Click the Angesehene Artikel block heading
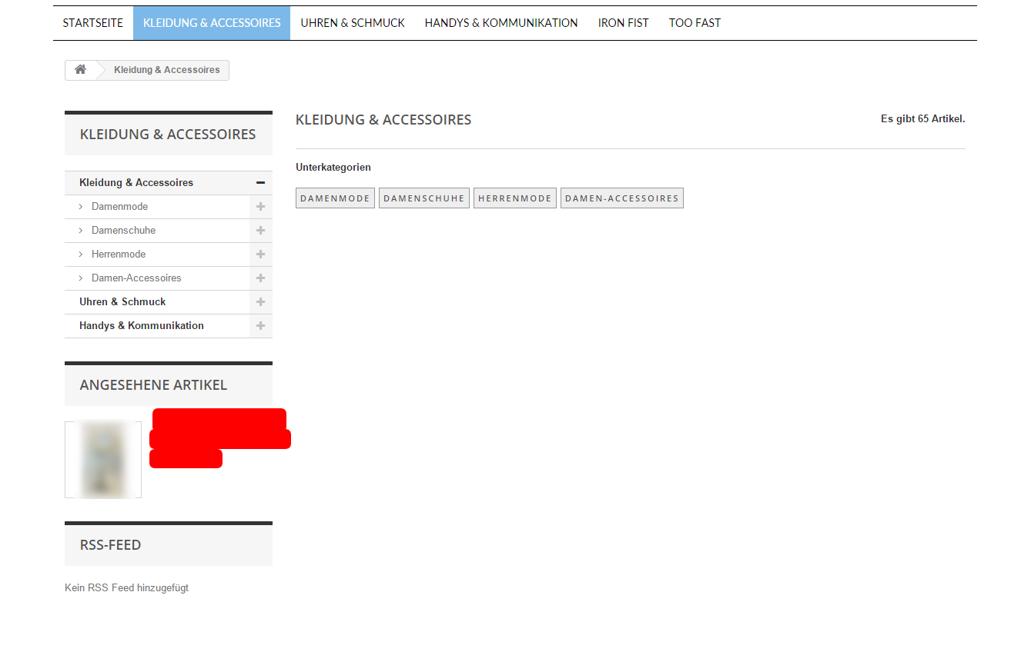1031x652 pixels. pyautogui.click(x=153, y=385)
